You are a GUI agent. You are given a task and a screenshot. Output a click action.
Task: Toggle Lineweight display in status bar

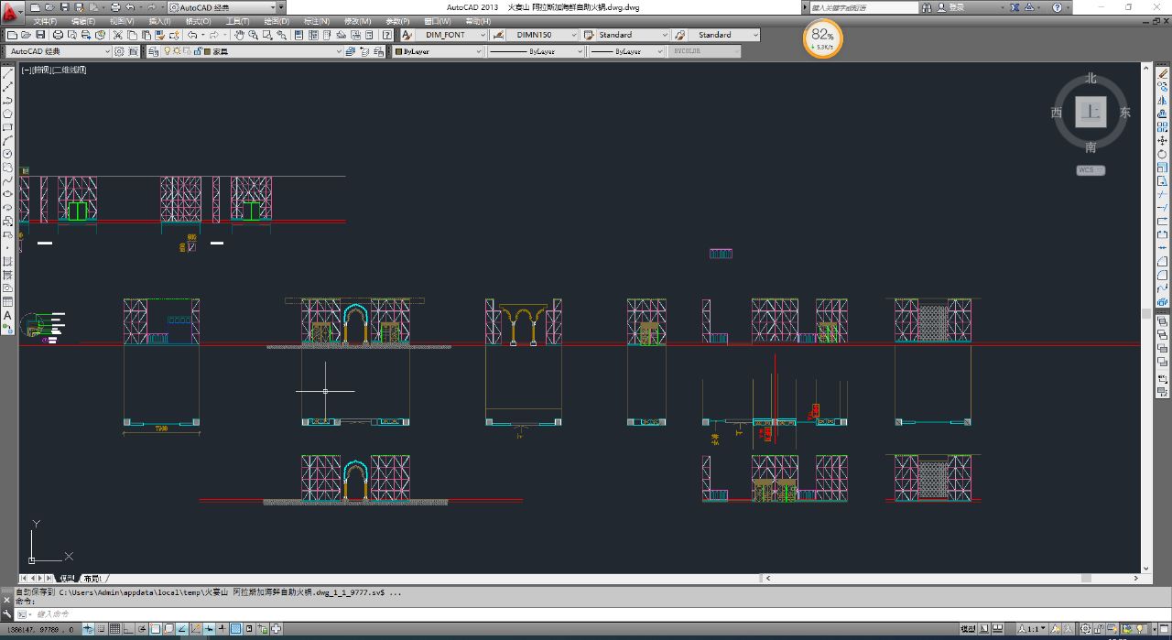point(222,629)
